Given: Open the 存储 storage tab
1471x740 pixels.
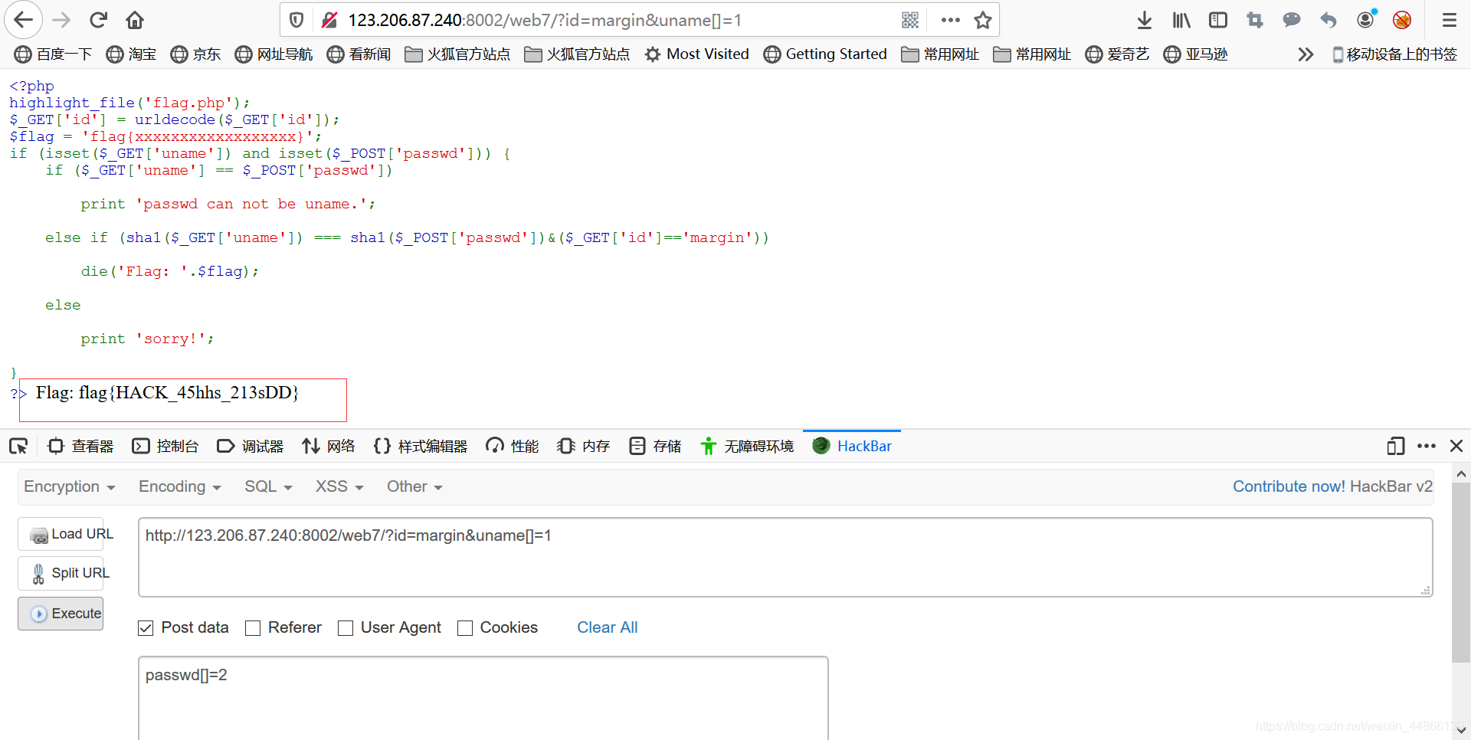Looking at the screenshot, I should click(x=655, y=446).
